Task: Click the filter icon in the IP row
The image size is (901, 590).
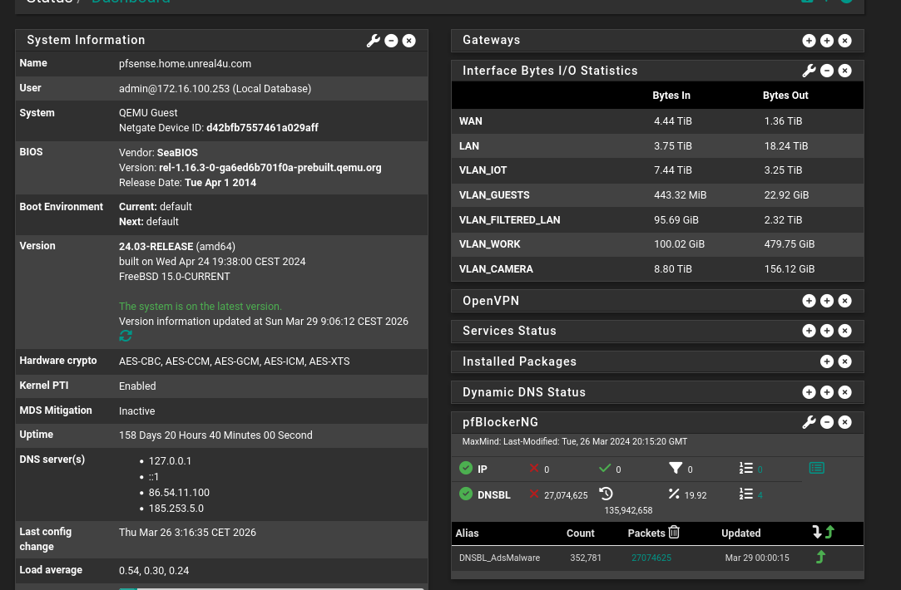Action: [x=676, y=468]
